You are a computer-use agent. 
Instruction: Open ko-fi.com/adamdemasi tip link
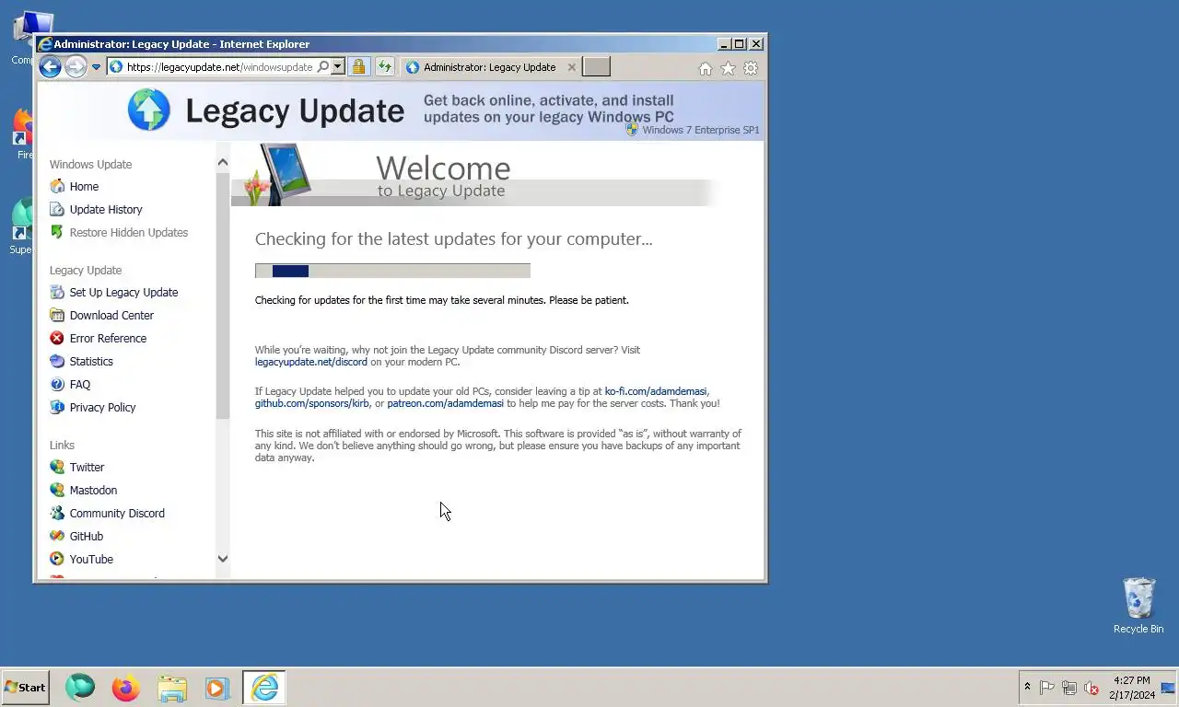point(656,391)
